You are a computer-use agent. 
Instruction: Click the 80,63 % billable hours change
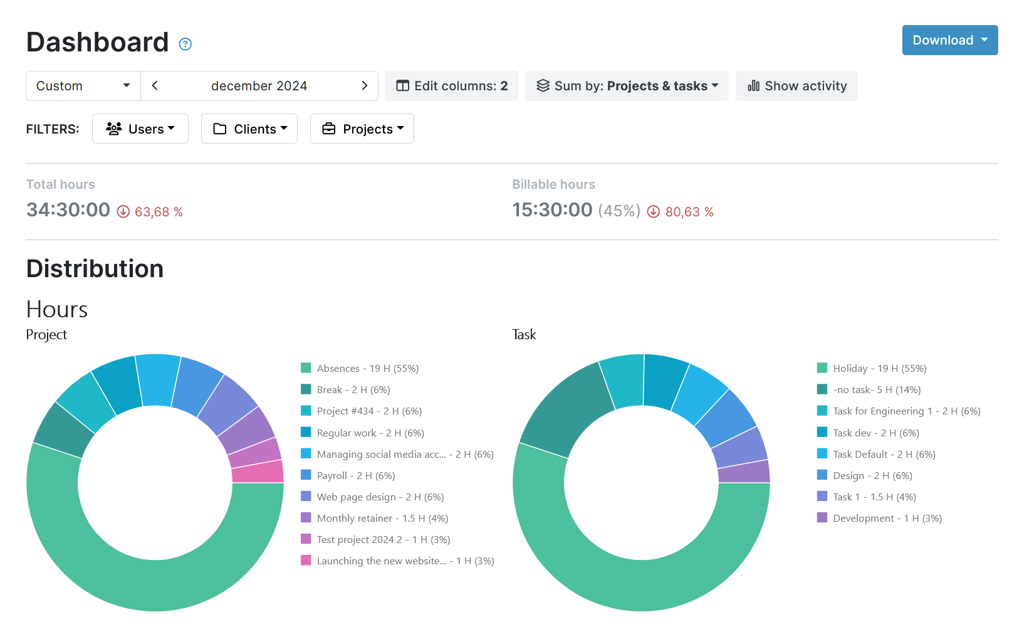click(x=689, y=212)
